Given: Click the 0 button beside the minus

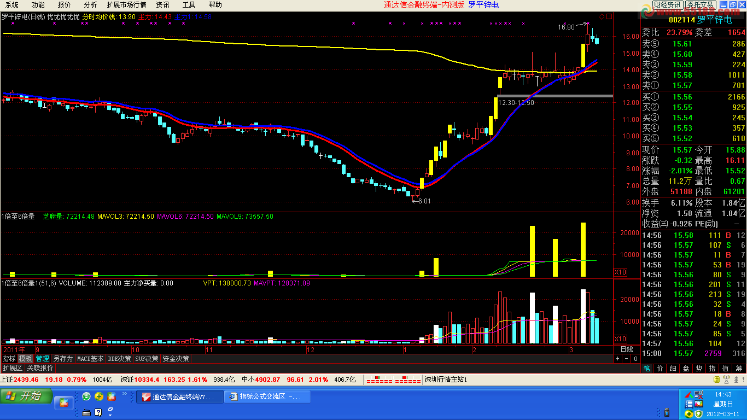Looking at the screenshot, I should click(635, 359).
